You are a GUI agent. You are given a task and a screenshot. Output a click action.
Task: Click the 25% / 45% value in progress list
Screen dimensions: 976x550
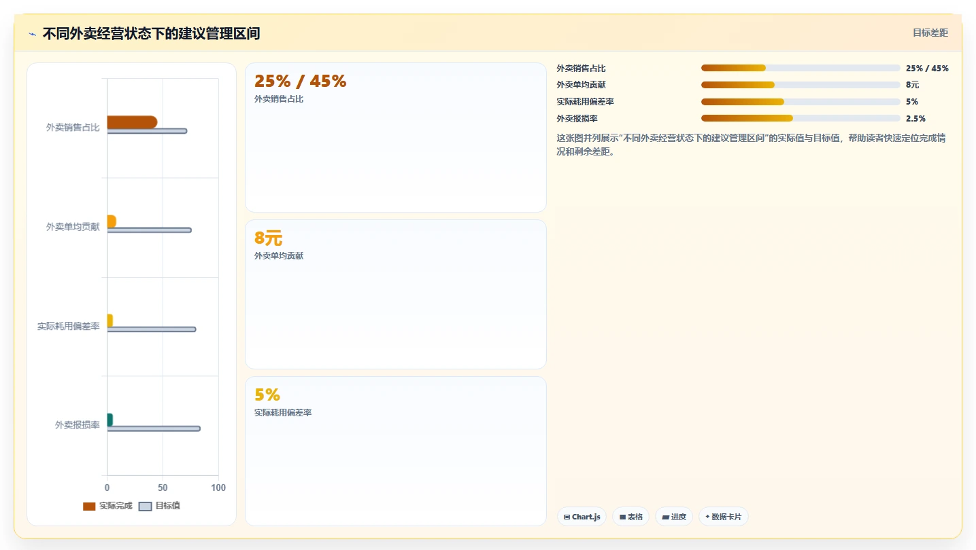927,68
